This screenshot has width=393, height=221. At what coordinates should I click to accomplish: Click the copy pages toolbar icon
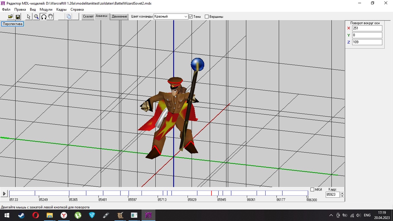pyautogui.click(x=69, y=17)
